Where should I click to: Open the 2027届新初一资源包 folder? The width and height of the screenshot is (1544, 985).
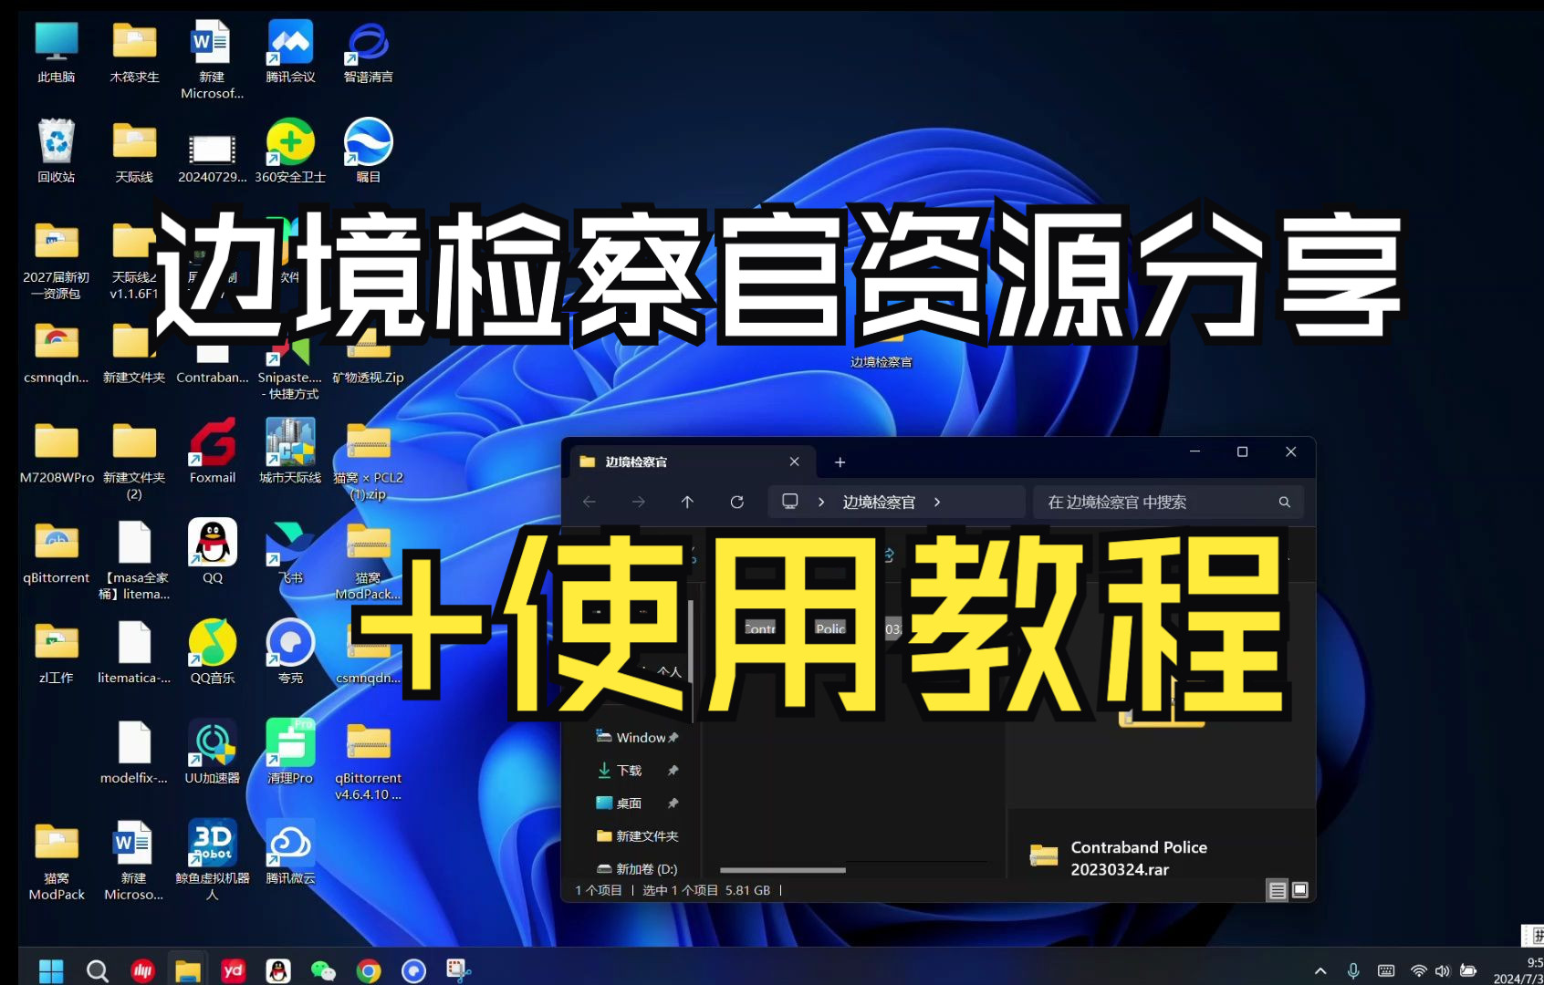point(57,261)
